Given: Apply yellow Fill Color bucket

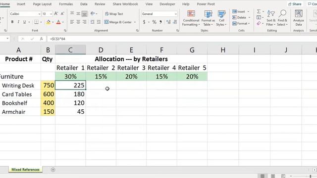Looking at the screenshot, I should coord(49,22).
